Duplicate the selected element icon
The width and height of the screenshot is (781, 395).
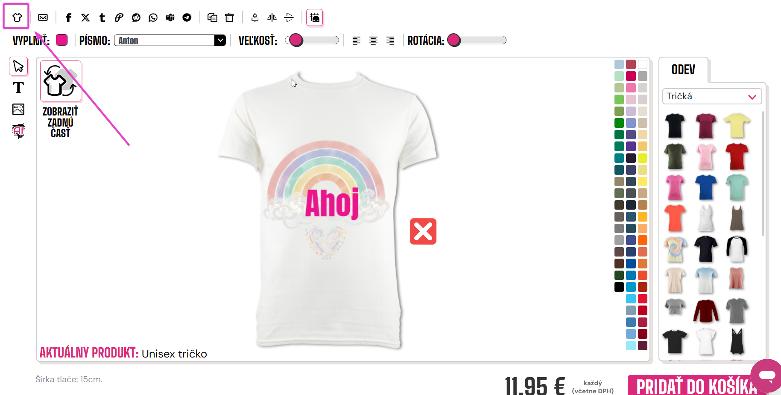click(x=212, y=17)
